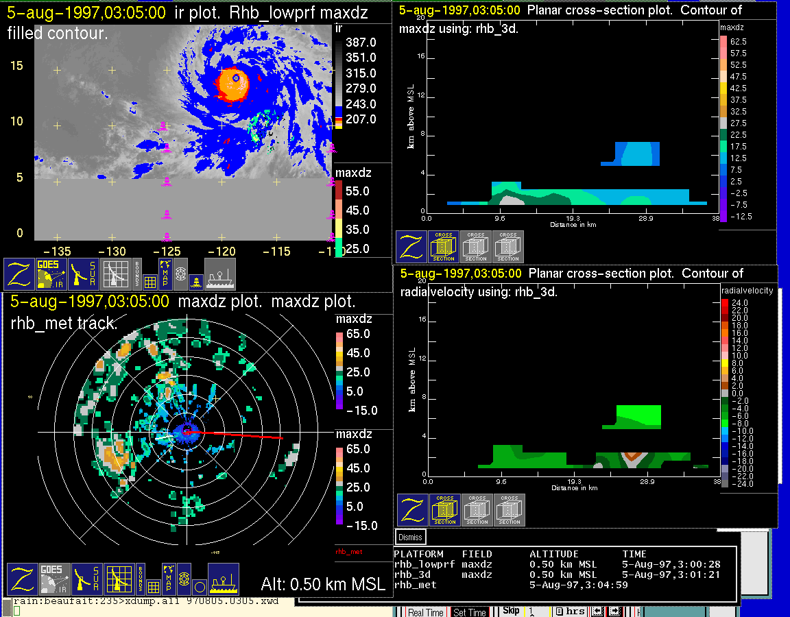Click the Skip value input field
790x617 pixels.
tap(536, 612)
